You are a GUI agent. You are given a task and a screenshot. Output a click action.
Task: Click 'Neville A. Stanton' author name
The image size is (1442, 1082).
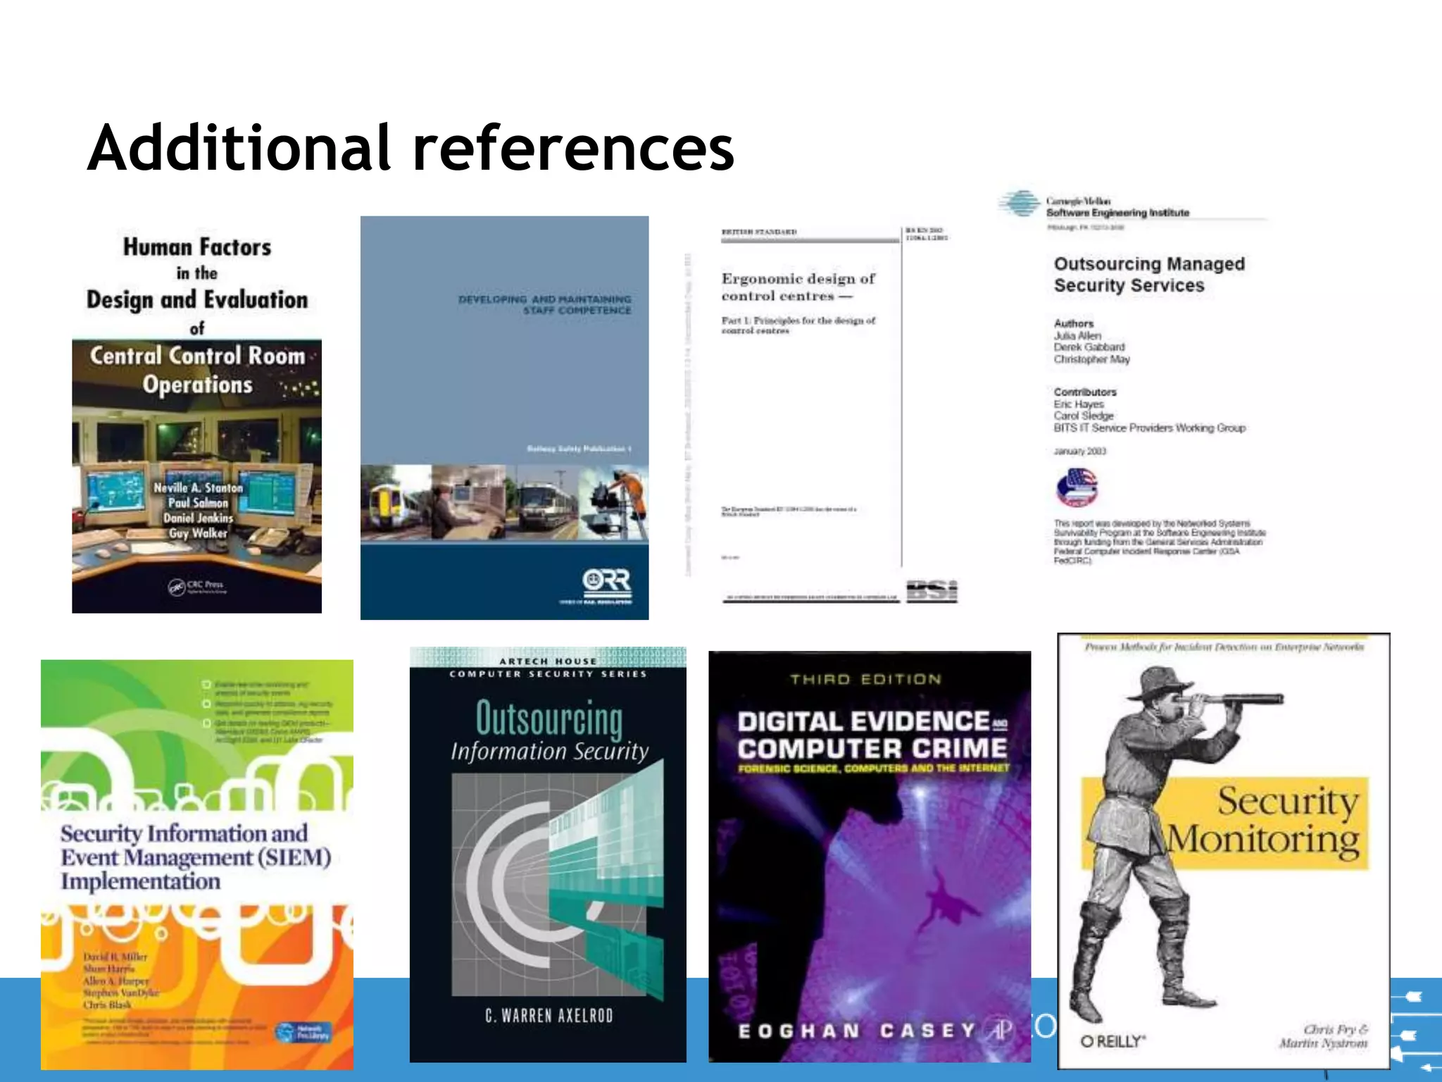198,487
